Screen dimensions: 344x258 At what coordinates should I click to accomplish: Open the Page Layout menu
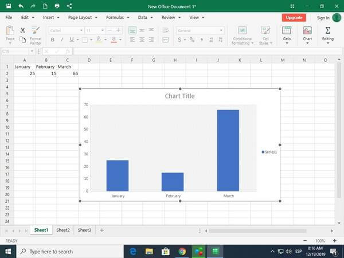coord(80,18)
